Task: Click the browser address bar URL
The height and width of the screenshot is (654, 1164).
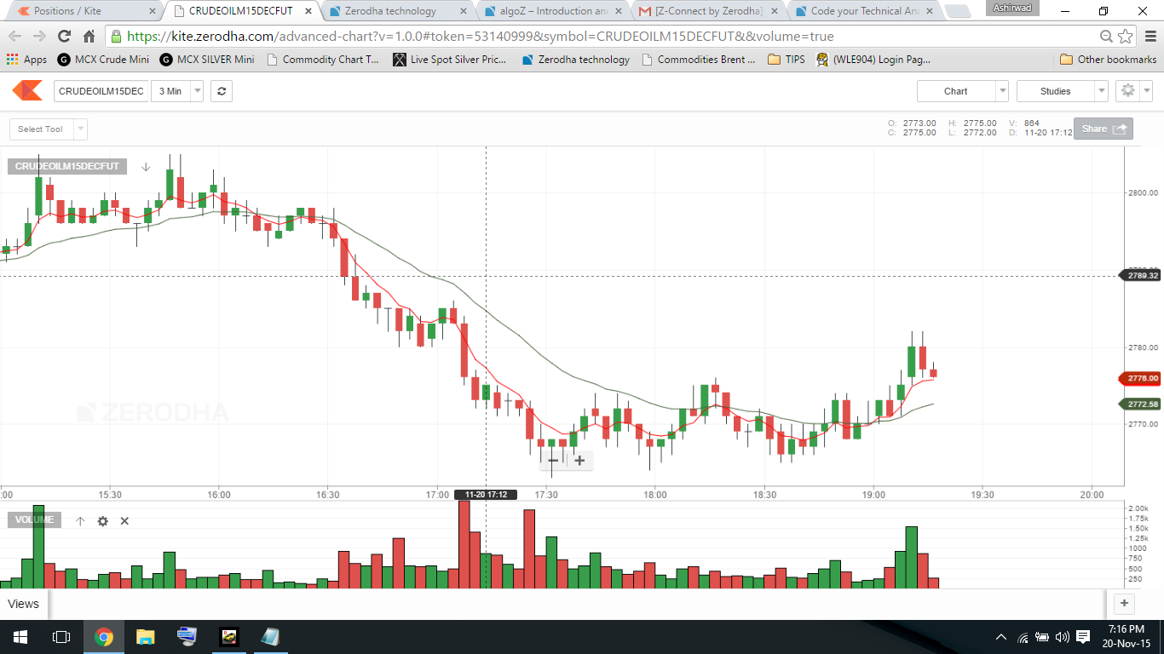Action: click(x=480, y=37)
